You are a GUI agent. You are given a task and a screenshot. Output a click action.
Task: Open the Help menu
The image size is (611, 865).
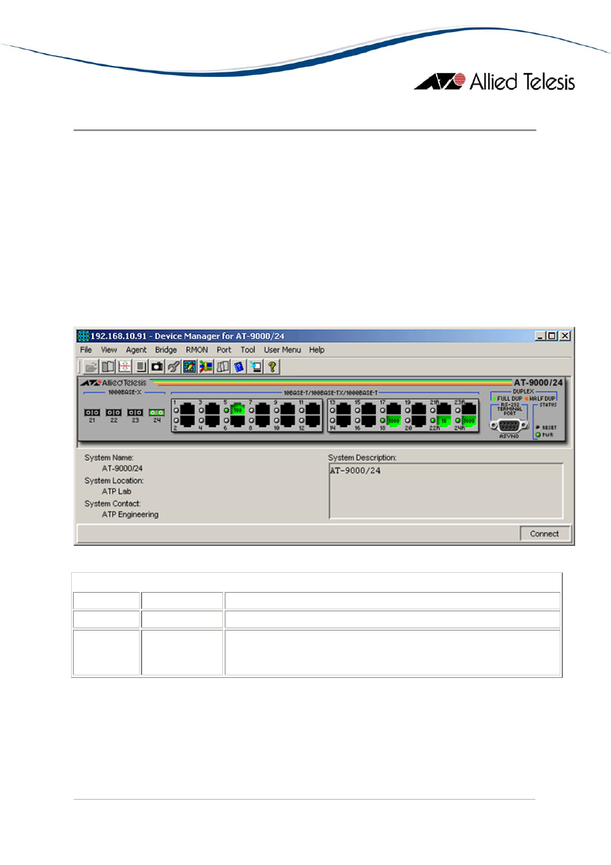click(x=316, y=350)
